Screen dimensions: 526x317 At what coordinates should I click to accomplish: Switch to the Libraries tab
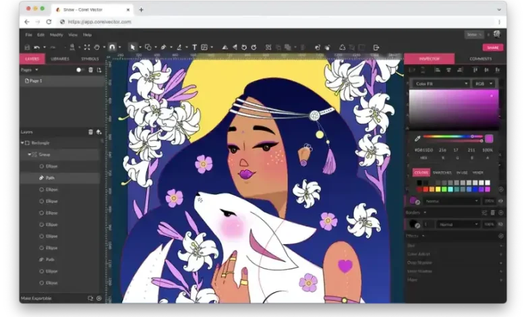pos(60,59)
